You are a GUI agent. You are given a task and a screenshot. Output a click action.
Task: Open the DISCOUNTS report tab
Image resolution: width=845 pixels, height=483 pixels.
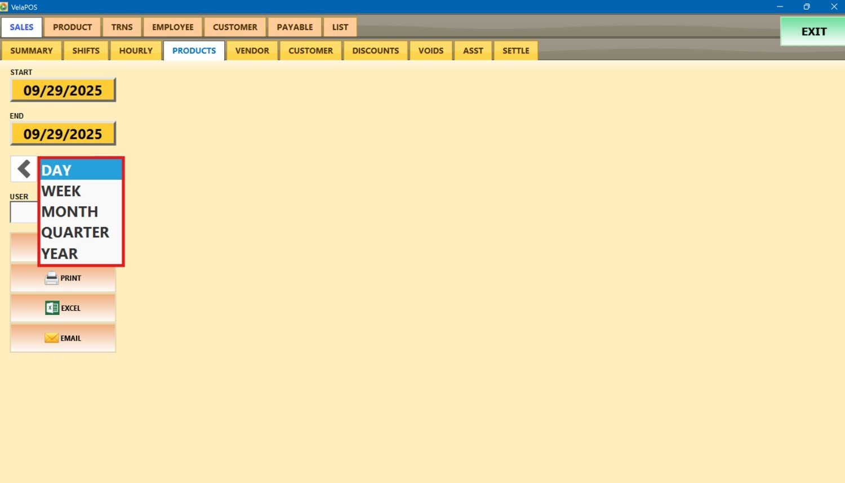375,51
